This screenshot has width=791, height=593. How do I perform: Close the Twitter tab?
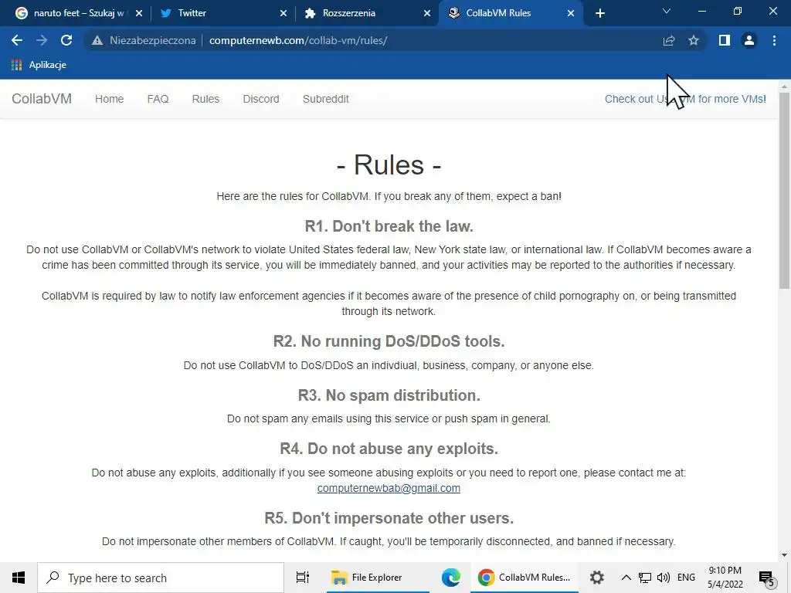(283, 14)
